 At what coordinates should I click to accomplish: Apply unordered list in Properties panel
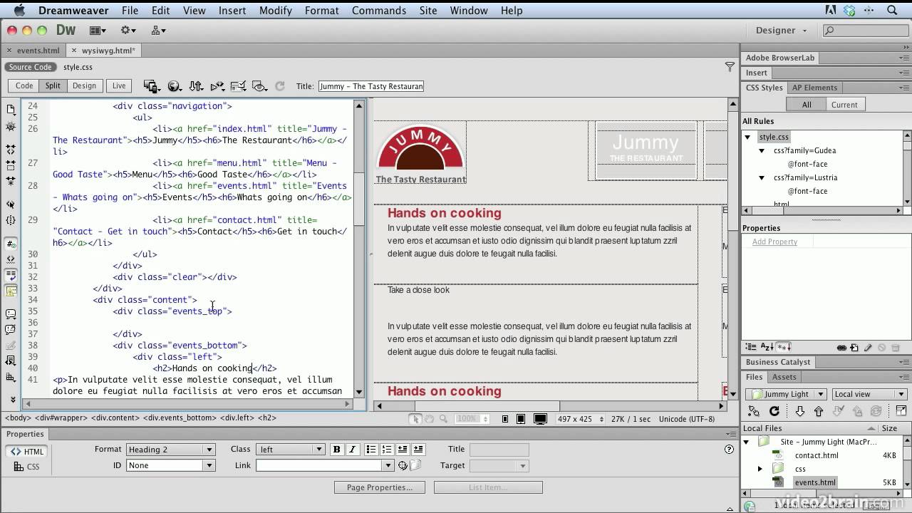370,450
